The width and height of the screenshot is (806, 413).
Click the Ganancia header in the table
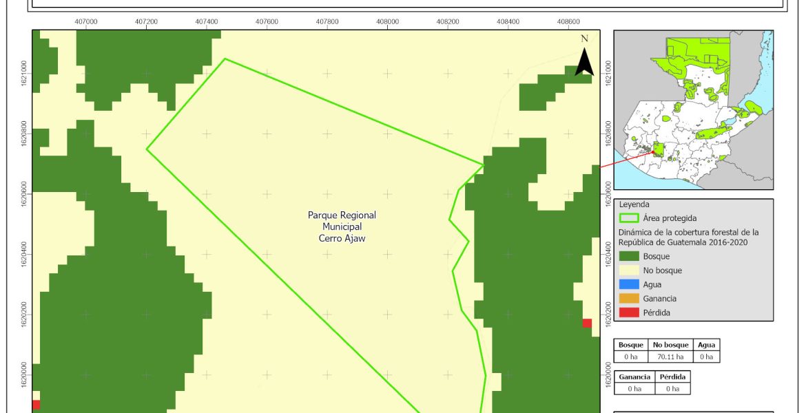point(634,377)
